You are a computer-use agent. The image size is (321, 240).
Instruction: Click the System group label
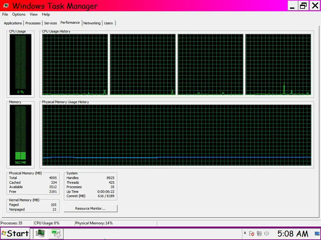coord(72,173)
